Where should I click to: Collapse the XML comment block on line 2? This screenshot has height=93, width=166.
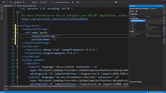(x=17, y=12)
